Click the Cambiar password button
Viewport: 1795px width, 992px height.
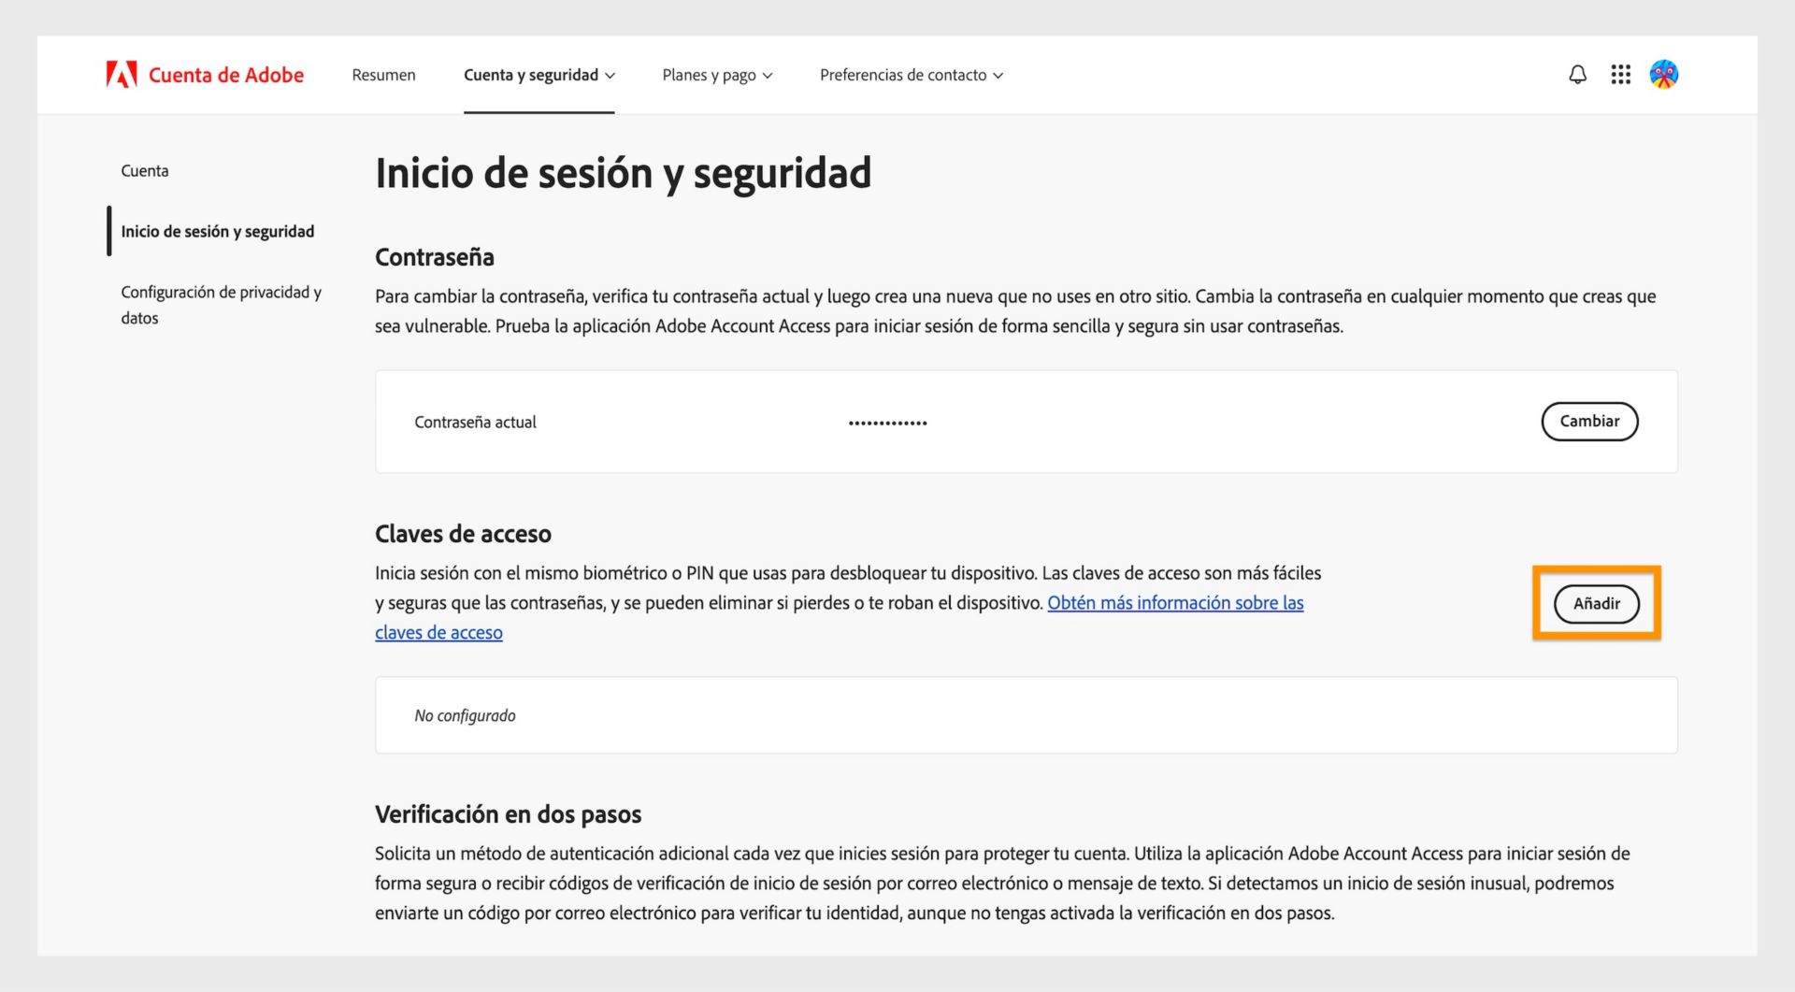tap(1589, 422)
